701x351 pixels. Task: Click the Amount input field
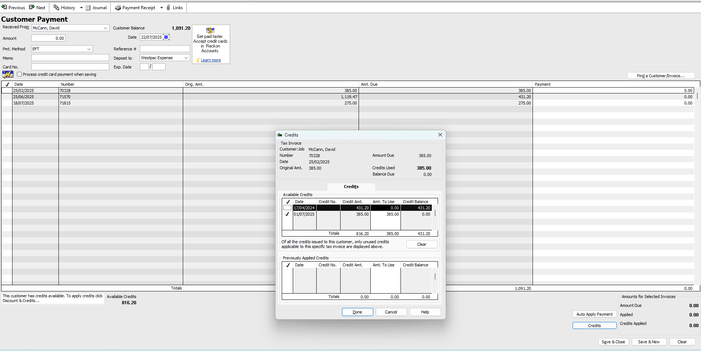coord(48,38)
